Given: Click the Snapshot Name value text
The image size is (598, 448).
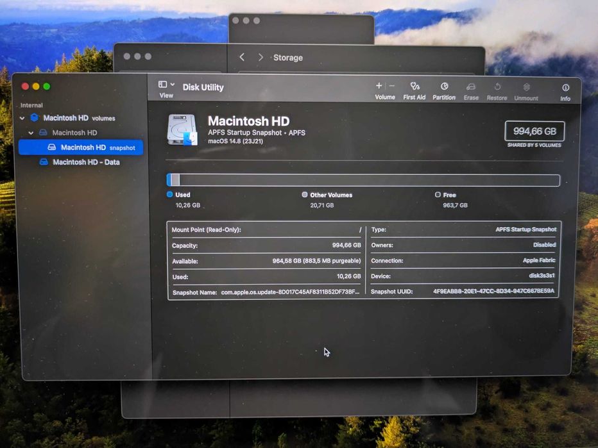Looking at the screenshot, I should (x=290, y=292).
